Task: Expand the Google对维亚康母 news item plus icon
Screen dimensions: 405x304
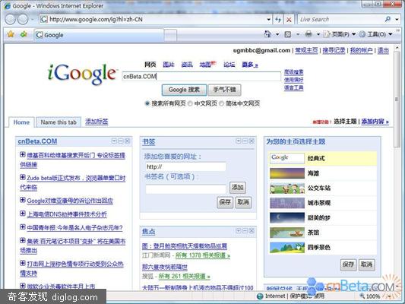Action: click(23, 200)
